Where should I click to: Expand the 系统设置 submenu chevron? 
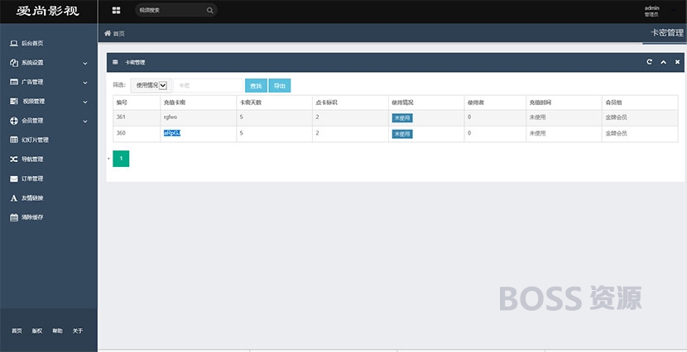[x=85, y=64]
